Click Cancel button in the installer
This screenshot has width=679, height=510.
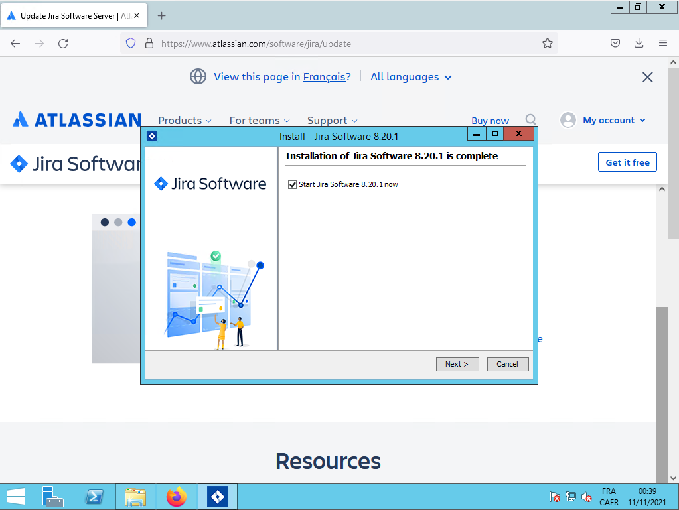coord(508,364)
